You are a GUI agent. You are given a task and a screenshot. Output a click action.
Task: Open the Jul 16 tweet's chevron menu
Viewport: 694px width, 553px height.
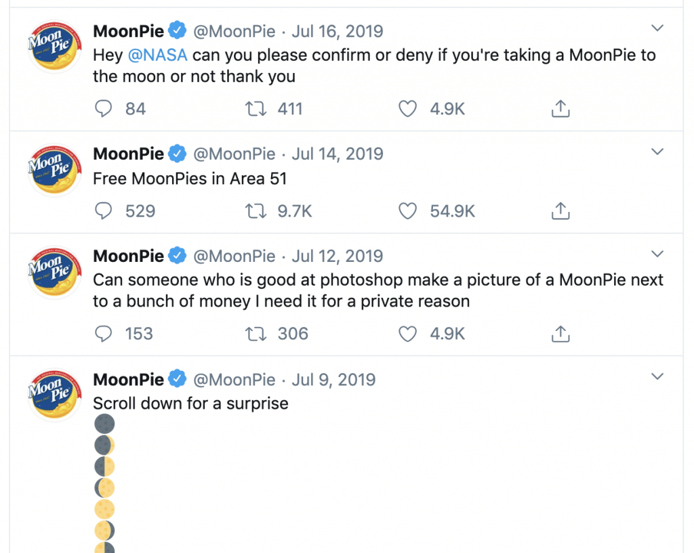(657, 28)
